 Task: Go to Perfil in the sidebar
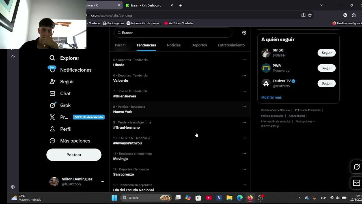point(61,129)
